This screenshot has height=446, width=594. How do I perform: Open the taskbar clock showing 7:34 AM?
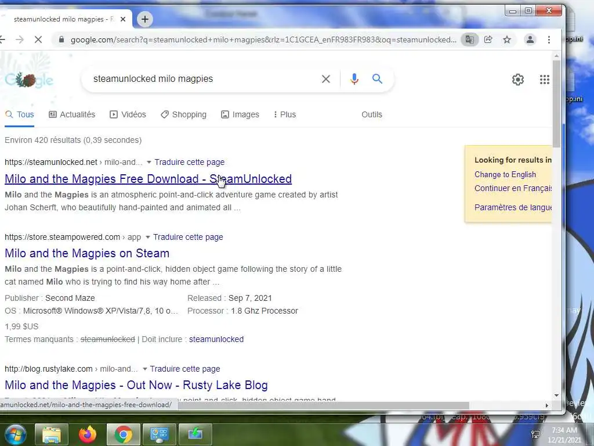coord(564,435)
